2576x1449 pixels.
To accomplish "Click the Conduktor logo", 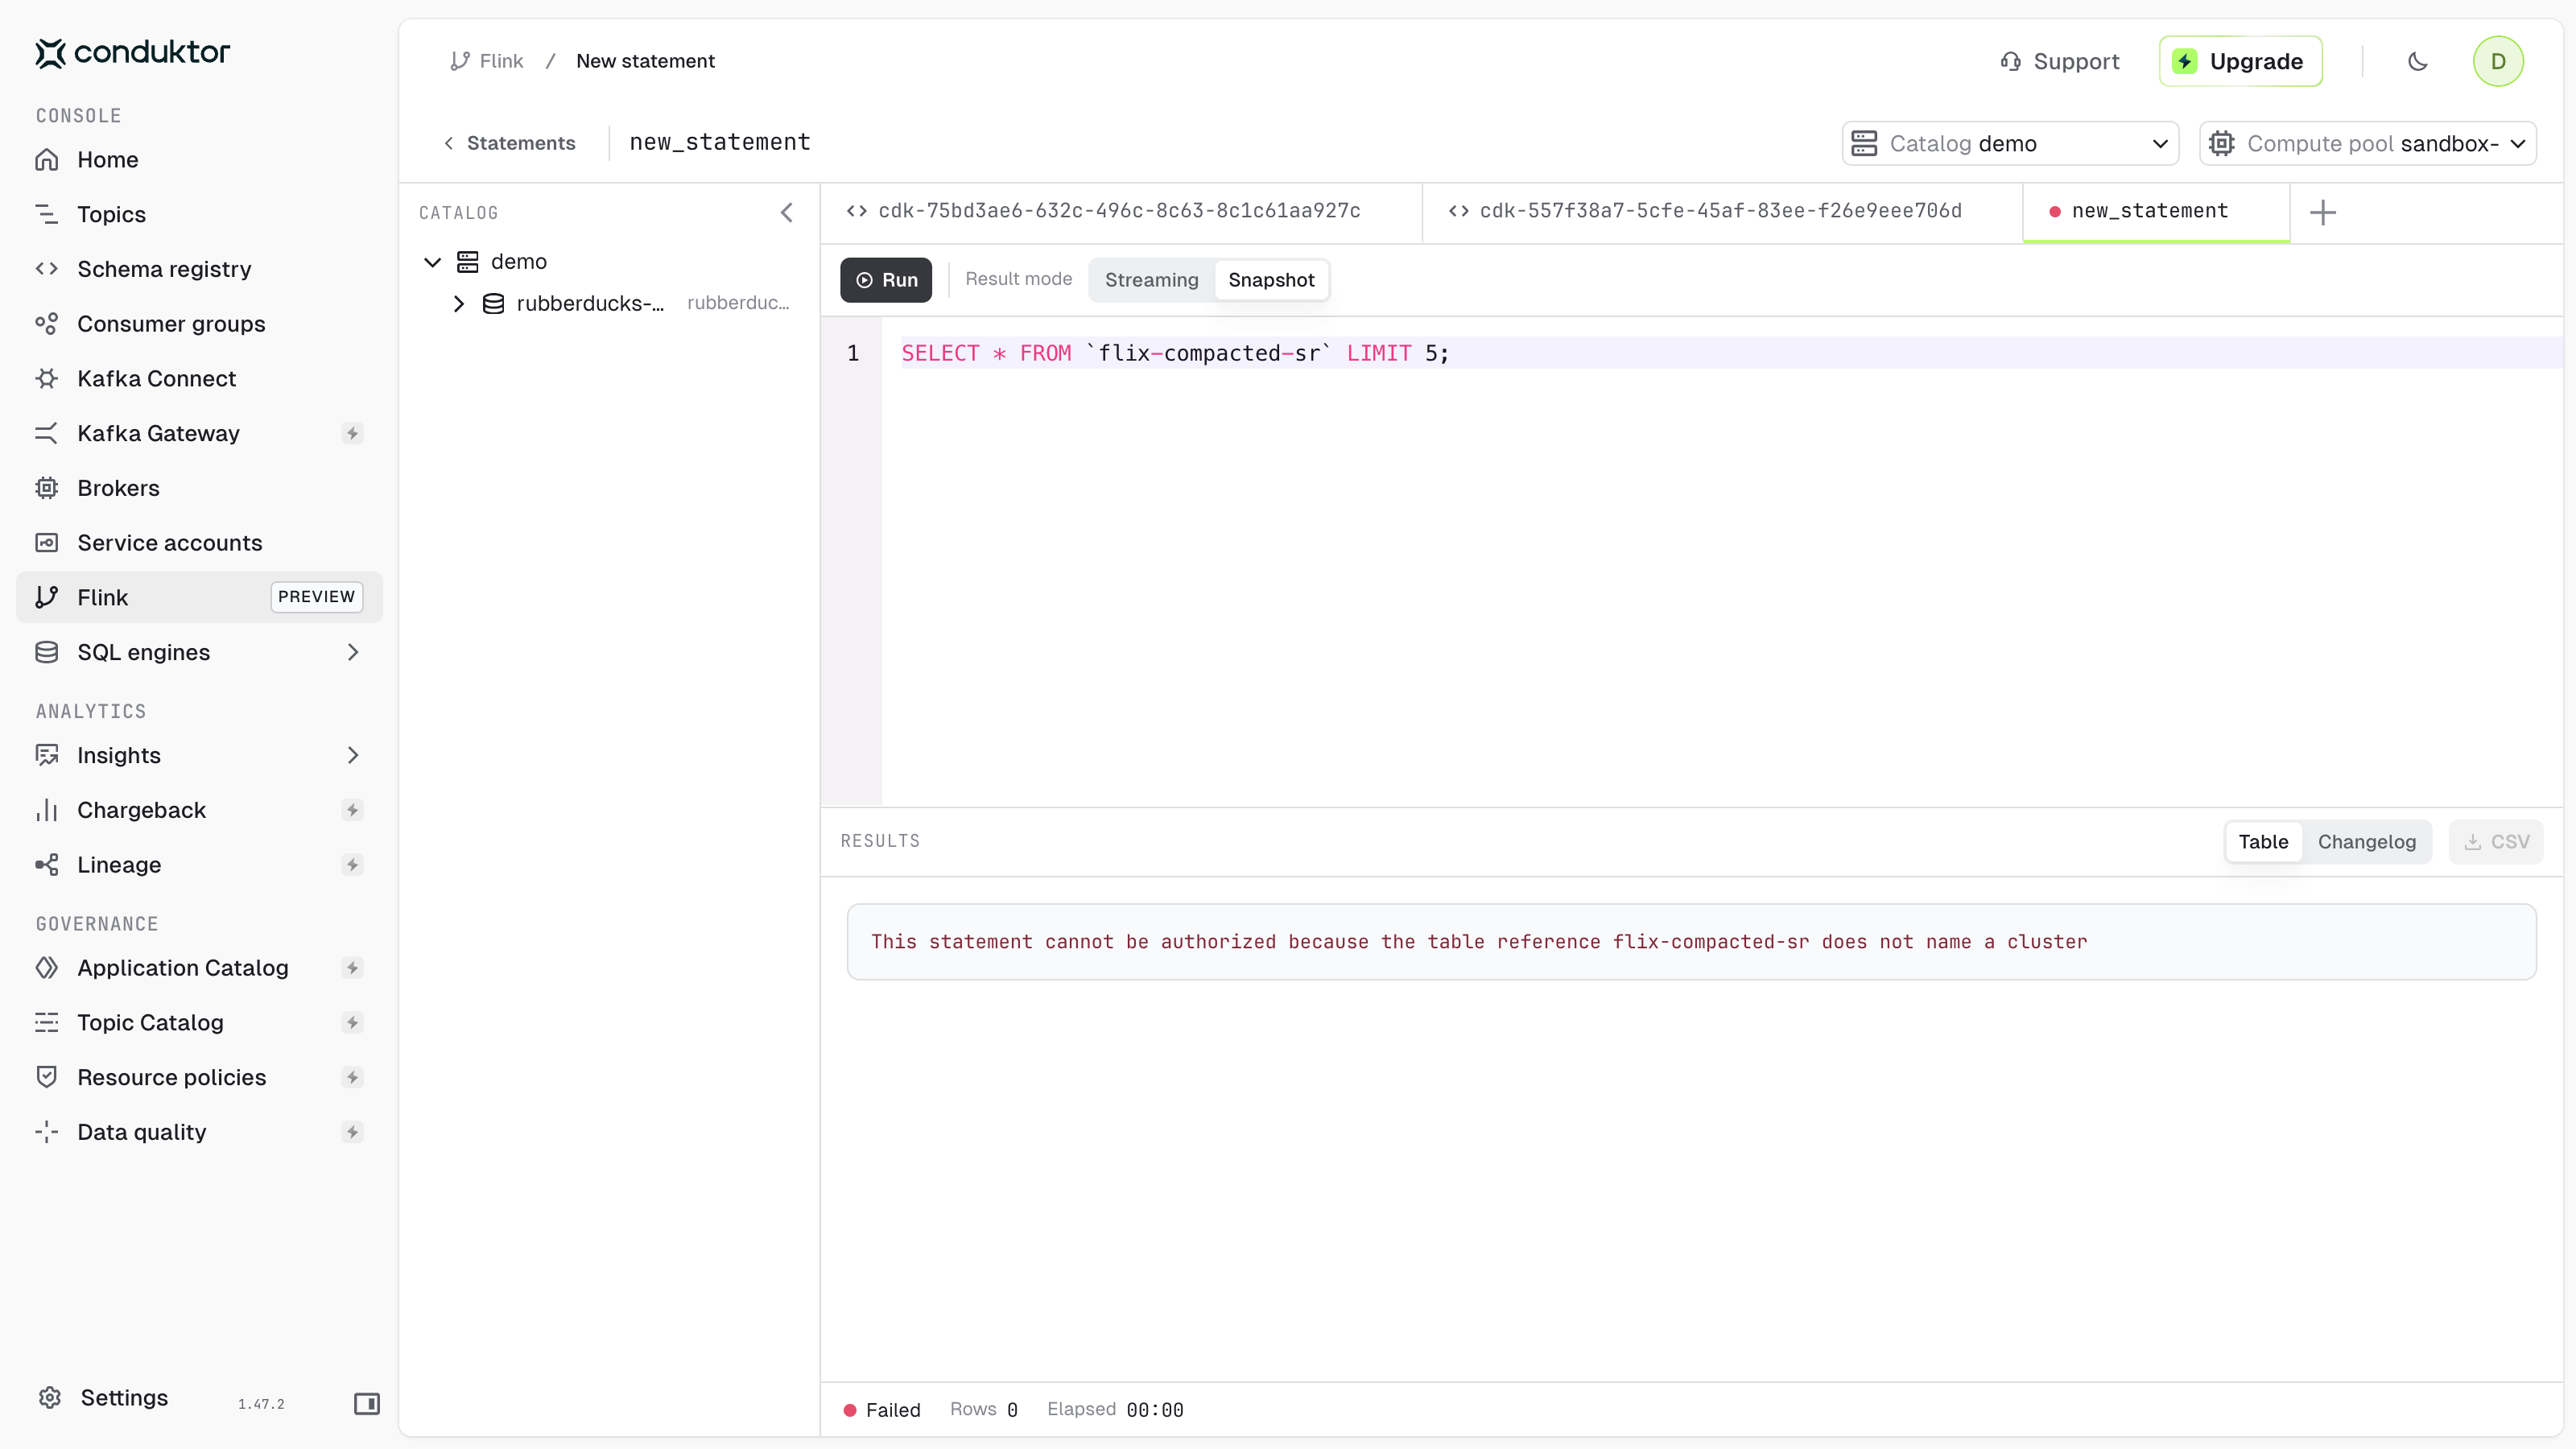I will (132, 52).
